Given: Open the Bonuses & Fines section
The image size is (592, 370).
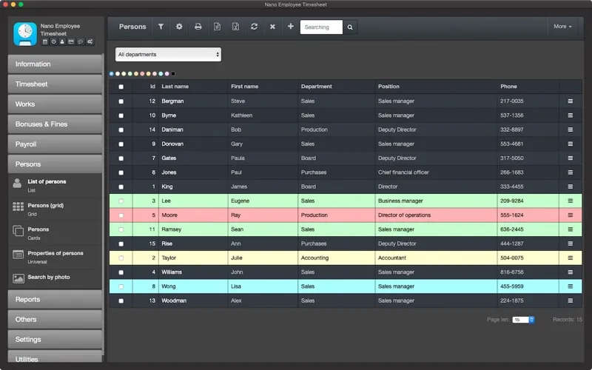Looking at the screenshot, I should (x=55, y=124).
